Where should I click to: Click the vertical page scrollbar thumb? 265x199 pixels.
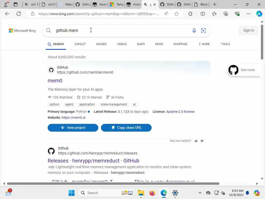(262, 42)
